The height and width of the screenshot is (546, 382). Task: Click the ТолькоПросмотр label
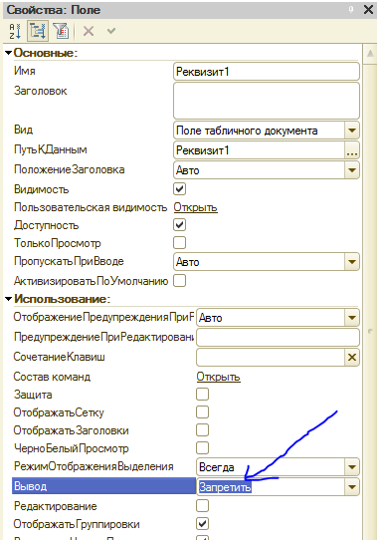pos(58,243)
